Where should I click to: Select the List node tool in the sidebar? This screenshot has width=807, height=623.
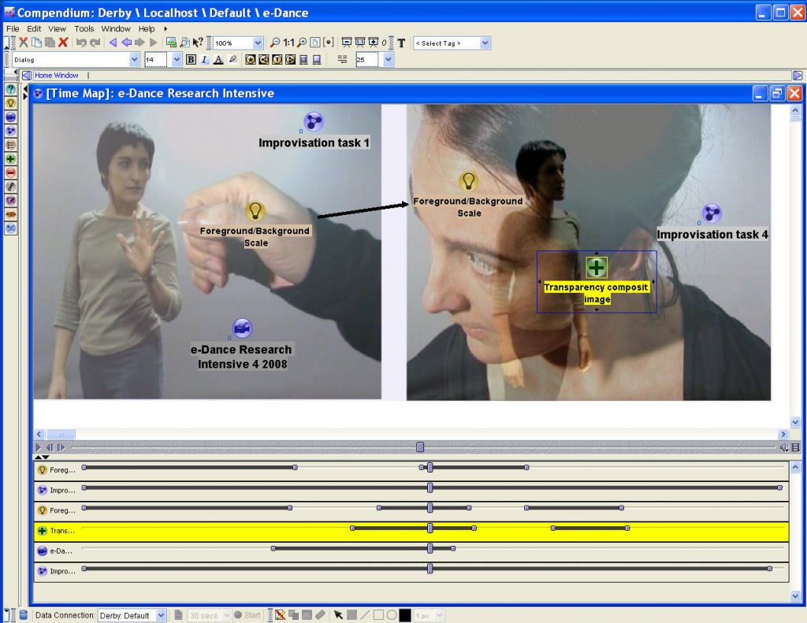tap(11, 145)
